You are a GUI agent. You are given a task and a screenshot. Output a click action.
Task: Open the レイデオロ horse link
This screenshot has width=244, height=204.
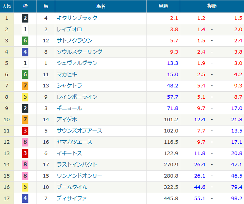(x=69, y=29)
